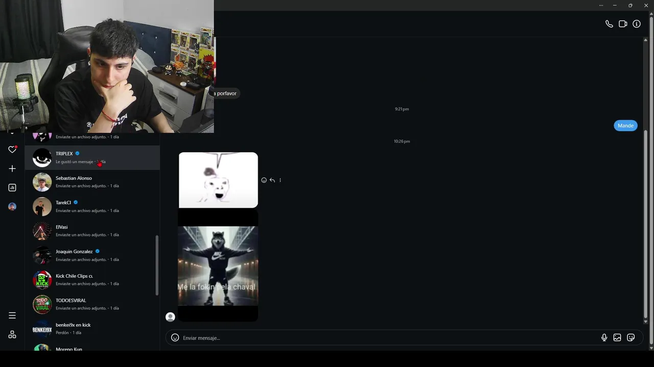Create a new post with the plus icon
Screen dimensions: 654x367
click(12, 169)
